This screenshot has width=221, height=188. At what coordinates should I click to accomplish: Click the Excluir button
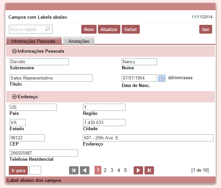point(131,30)
